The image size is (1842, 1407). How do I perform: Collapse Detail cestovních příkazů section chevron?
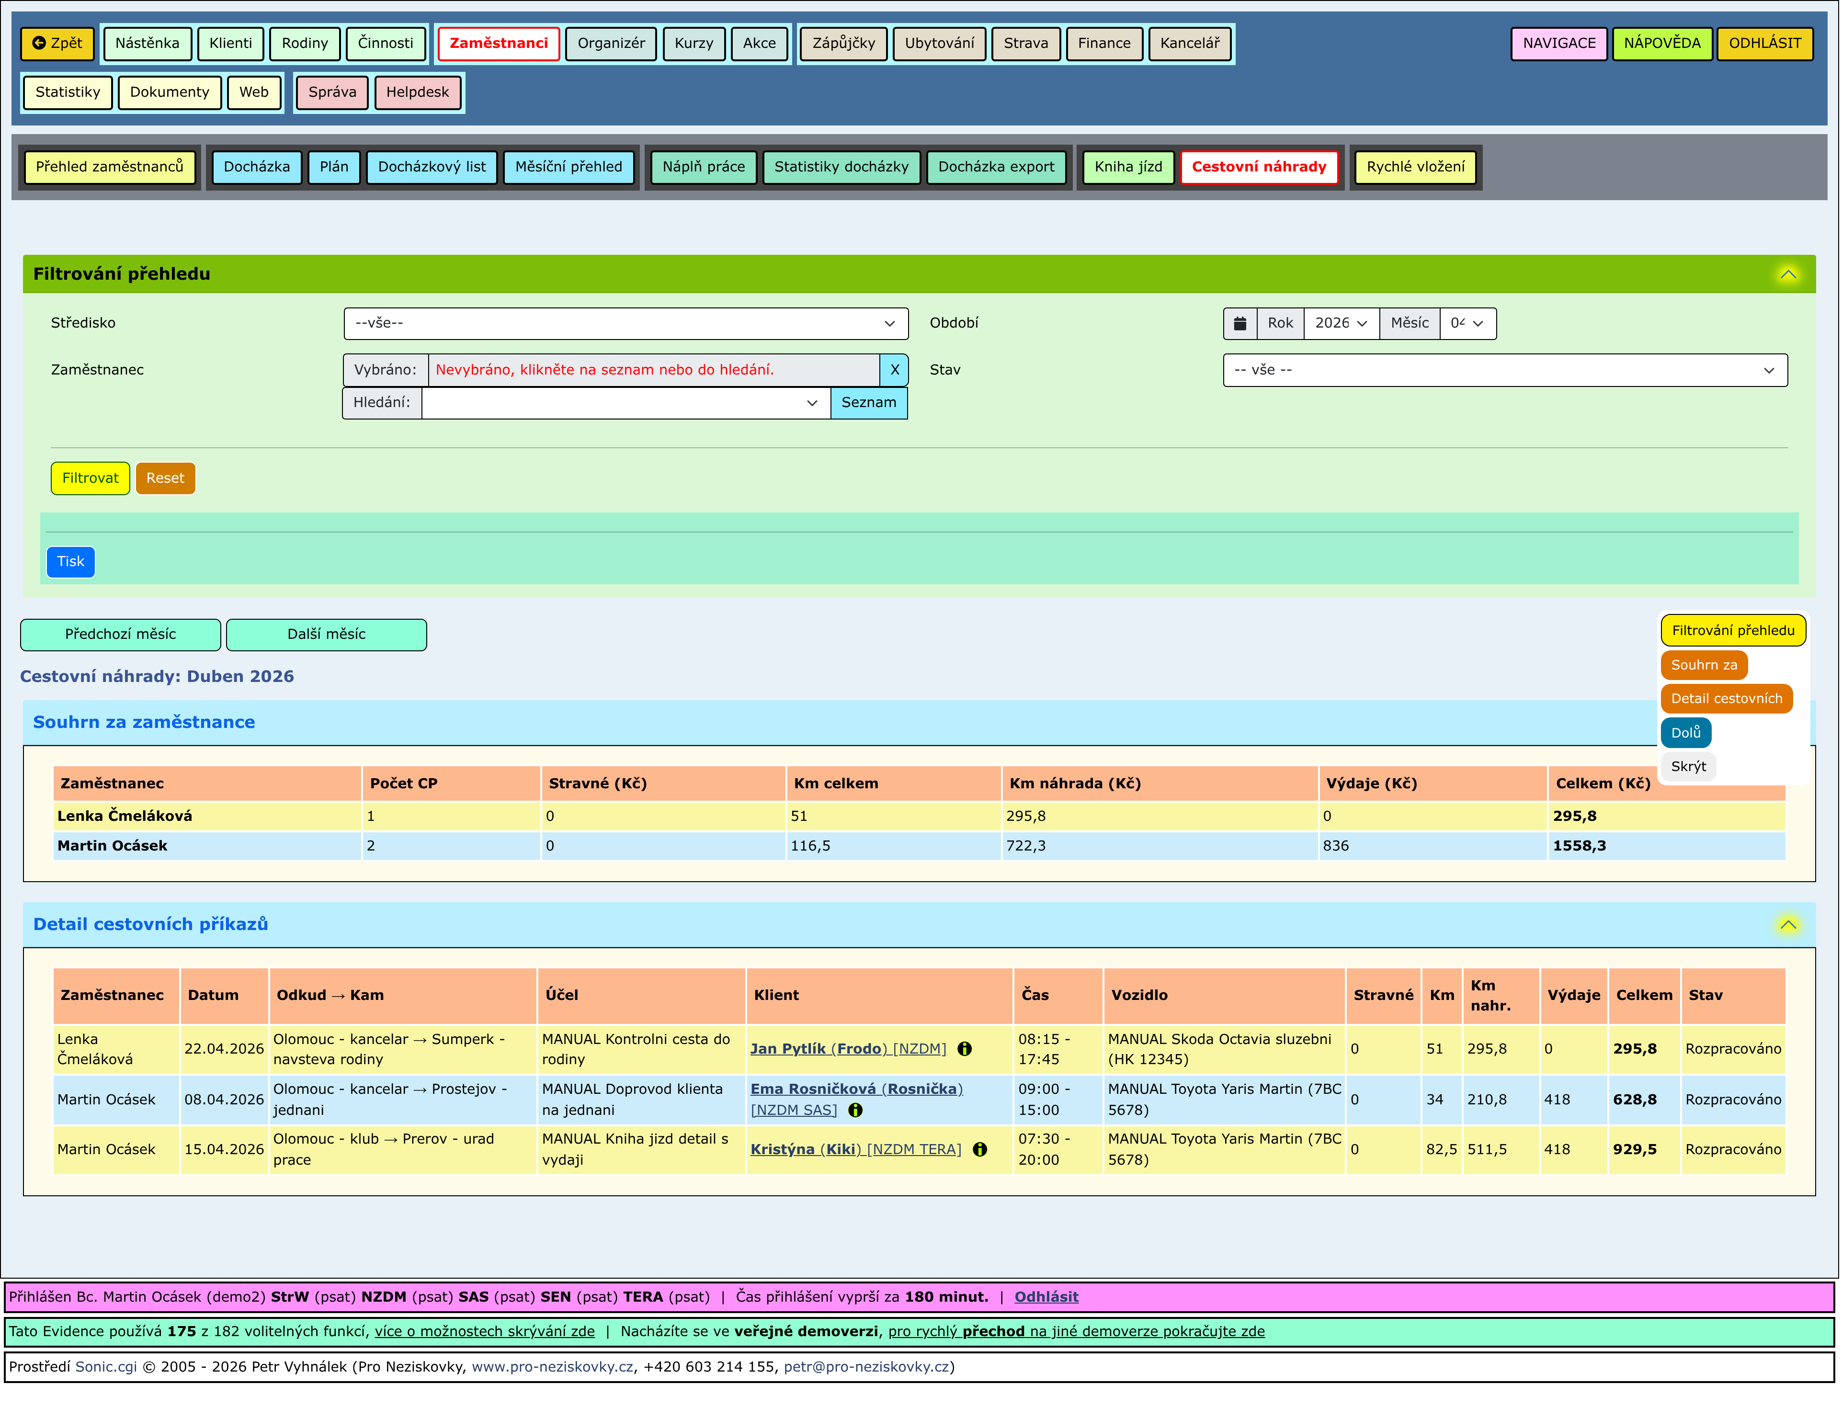coord(1788,925)
